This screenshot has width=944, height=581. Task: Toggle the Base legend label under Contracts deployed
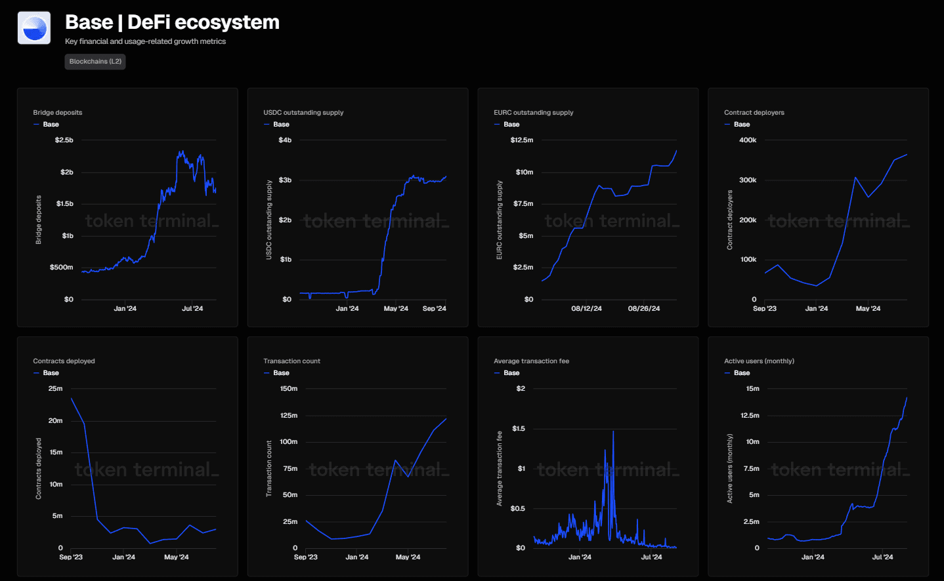click(x=51, y=373)
